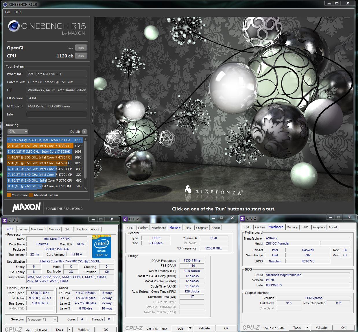
Task: Click Core Speed value 5500.22 MHz
Action: pos(40,293)
